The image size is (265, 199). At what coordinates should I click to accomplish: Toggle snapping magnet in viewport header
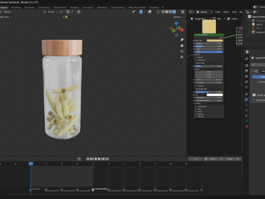[68, 12]
